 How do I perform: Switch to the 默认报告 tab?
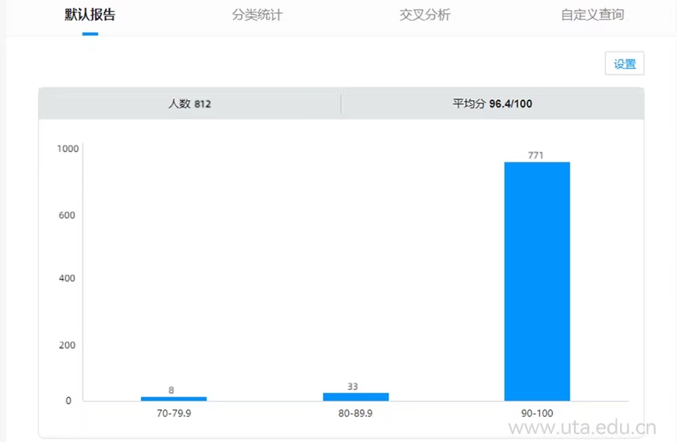pos(90,16)
